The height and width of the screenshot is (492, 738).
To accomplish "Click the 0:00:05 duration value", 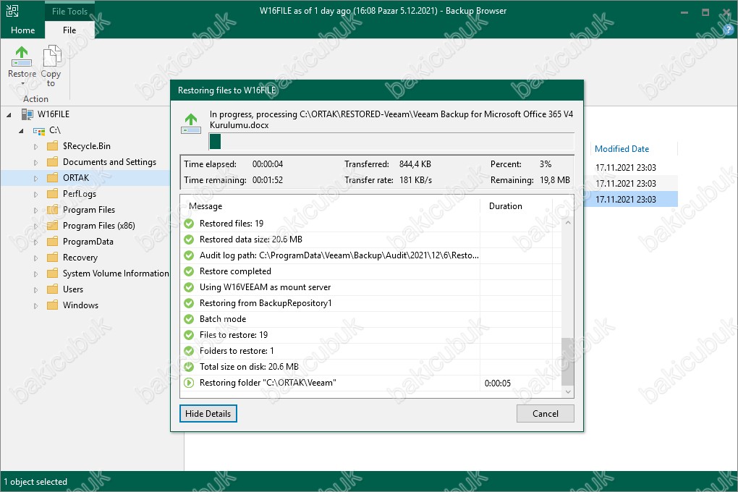I will click(x=498, y=383).
